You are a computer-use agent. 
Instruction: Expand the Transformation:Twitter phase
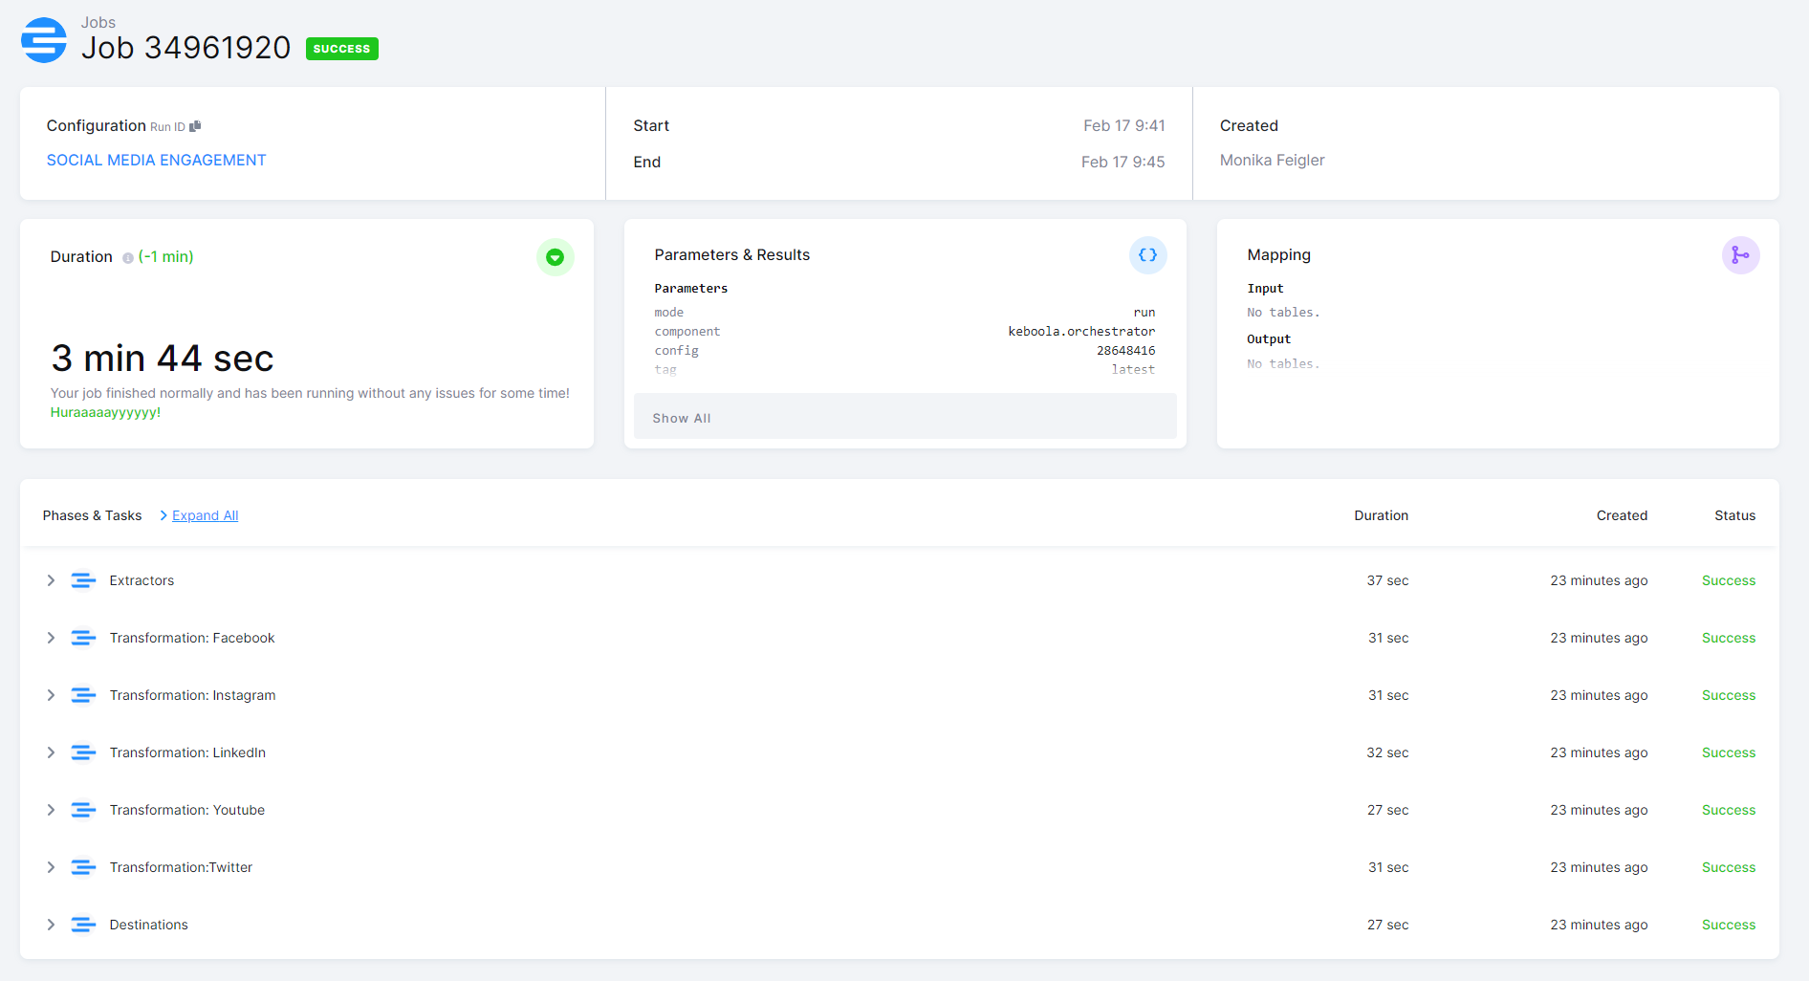[x=51, y=867]
